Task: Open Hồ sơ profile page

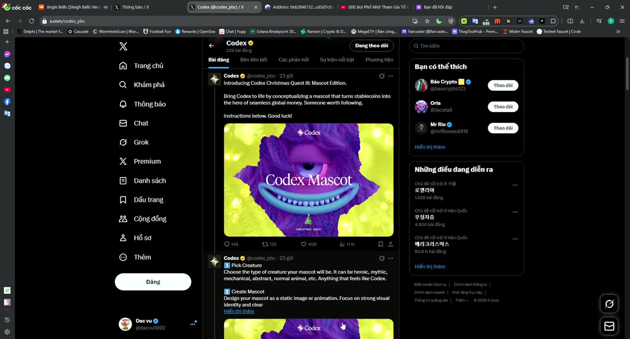Action: click(135, 238)
